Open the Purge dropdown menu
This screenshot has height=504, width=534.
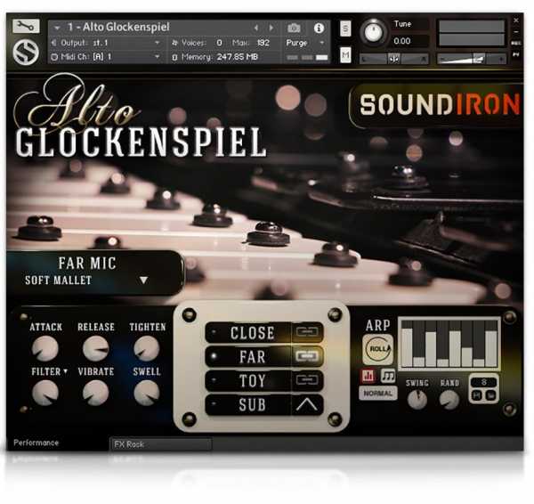(x=305, y=43)
